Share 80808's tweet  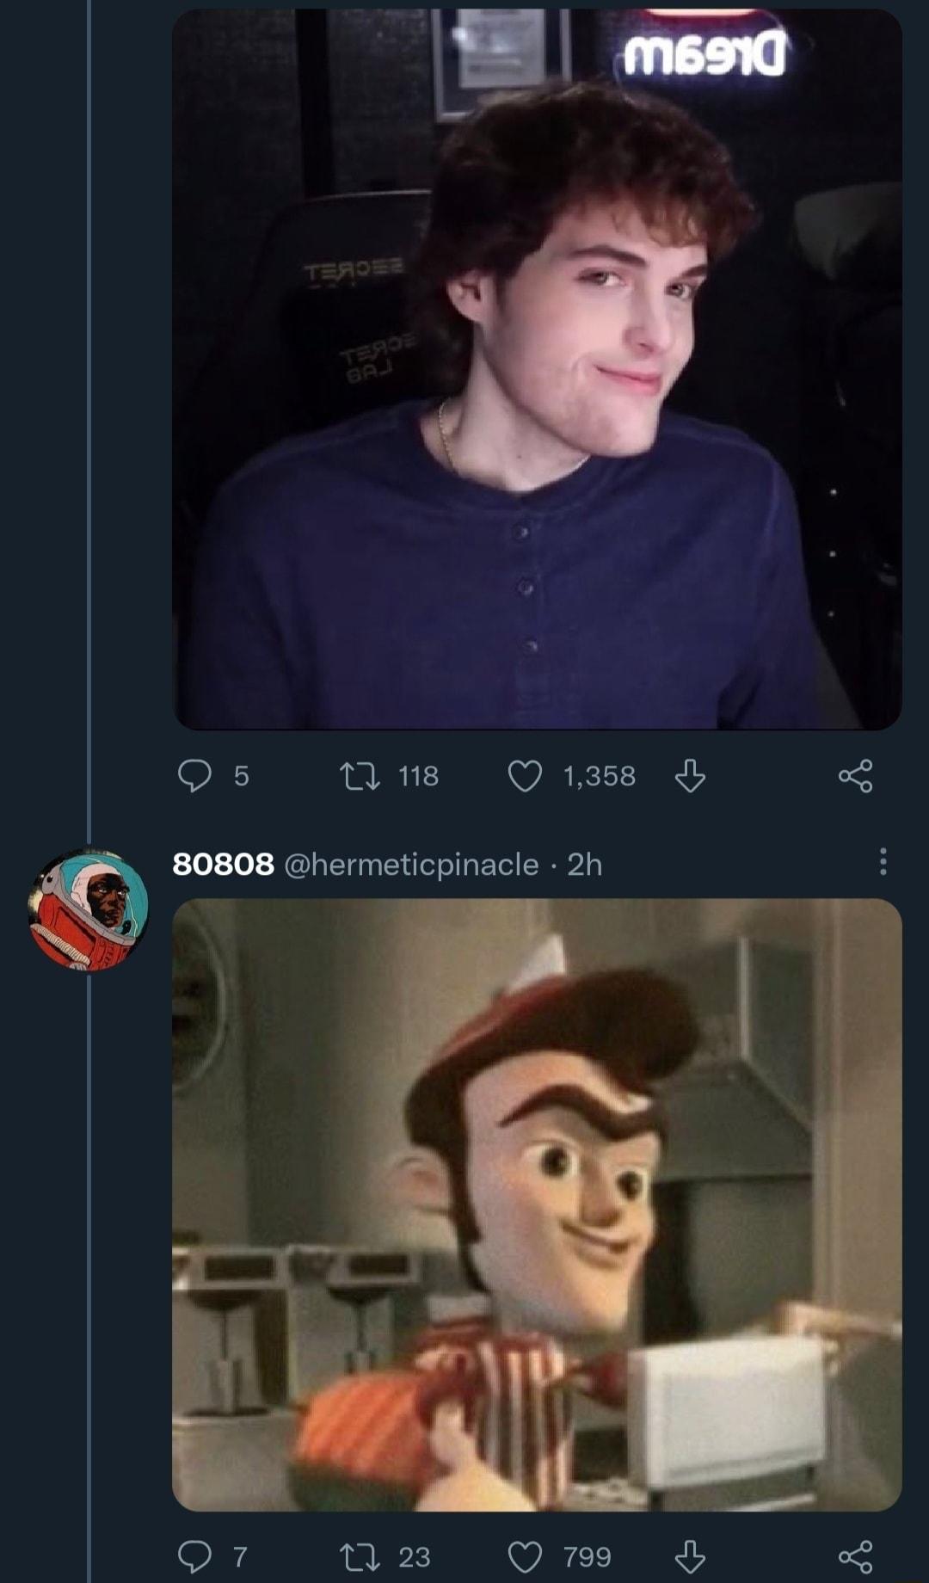tap(855, 1556)
